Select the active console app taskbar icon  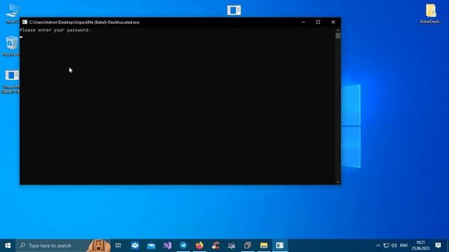(280, 246)
